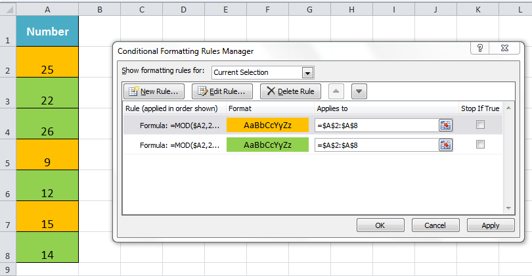Select the first Formula rule beside orange format

click(x=179, y=126)
